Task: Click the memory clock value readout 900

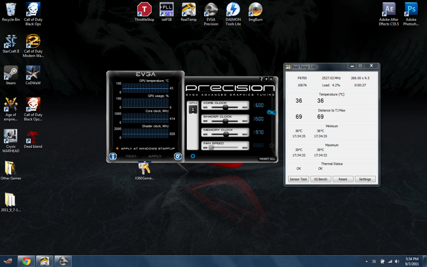Action: tap(258, 132)
